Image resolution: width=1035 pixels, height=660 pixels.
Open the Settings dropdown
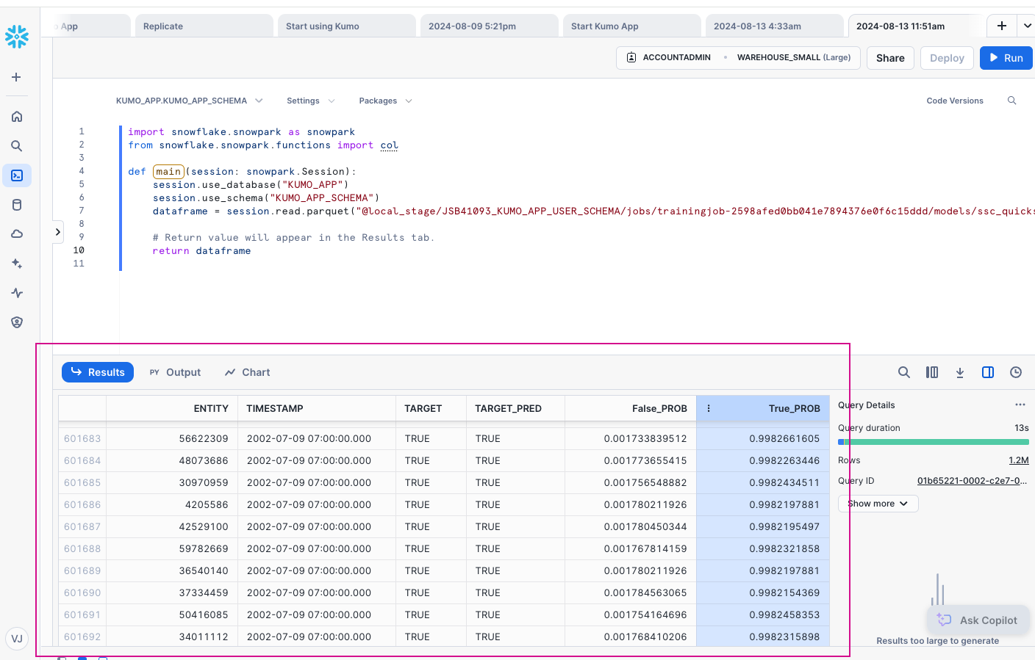[311, 101]
